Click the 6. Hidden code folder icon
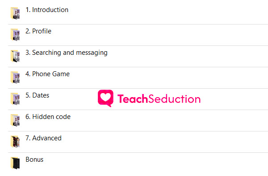 15,120
